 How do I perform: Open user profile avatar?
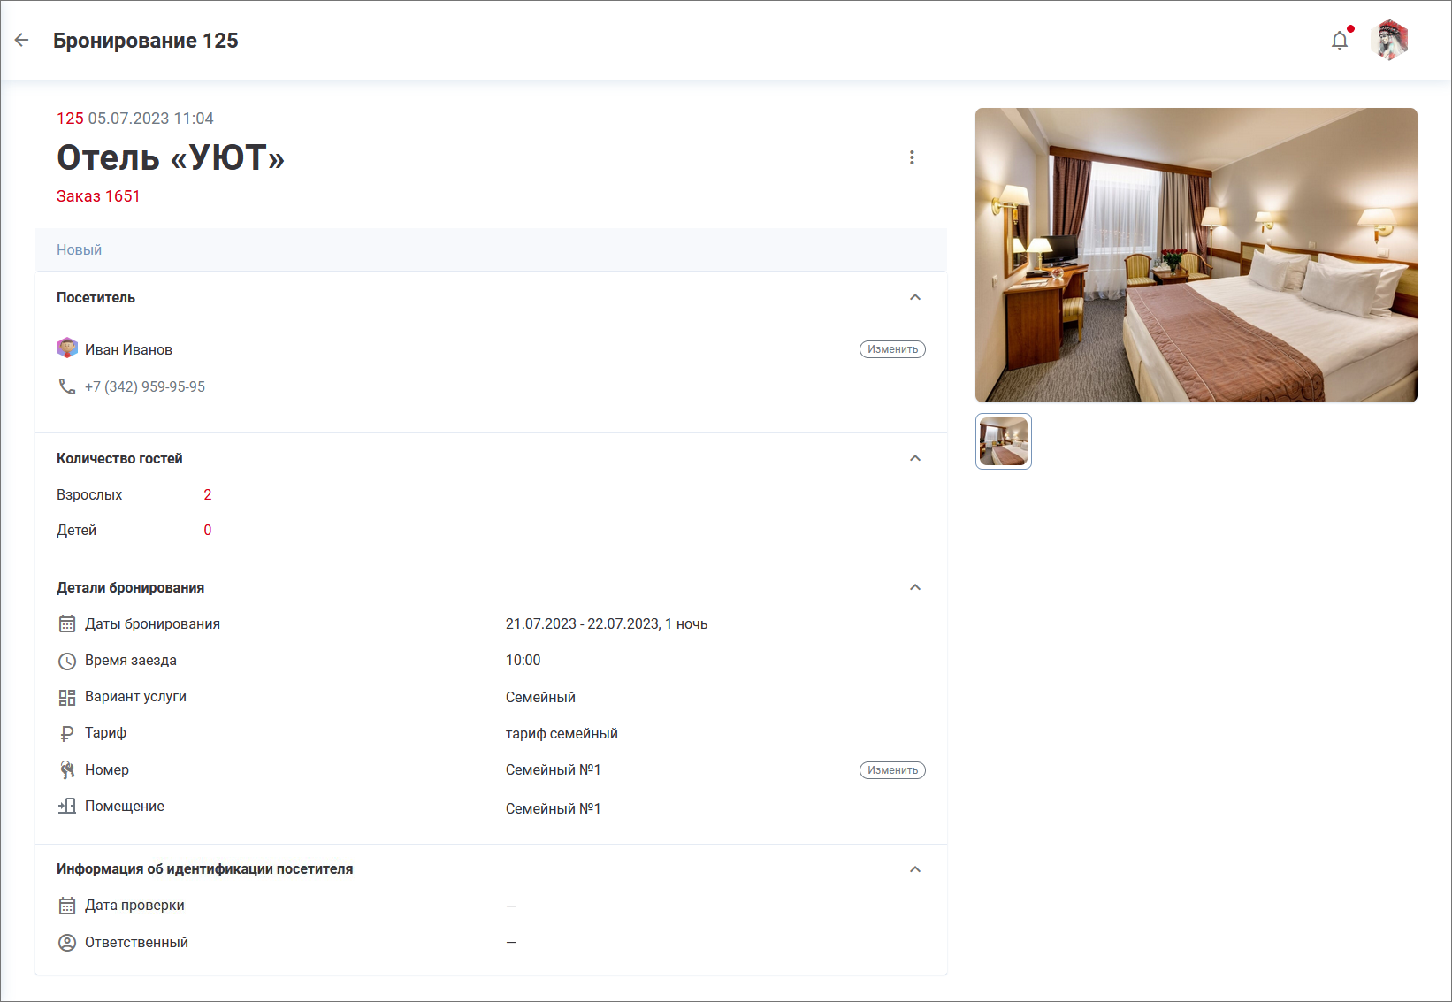1389,41
